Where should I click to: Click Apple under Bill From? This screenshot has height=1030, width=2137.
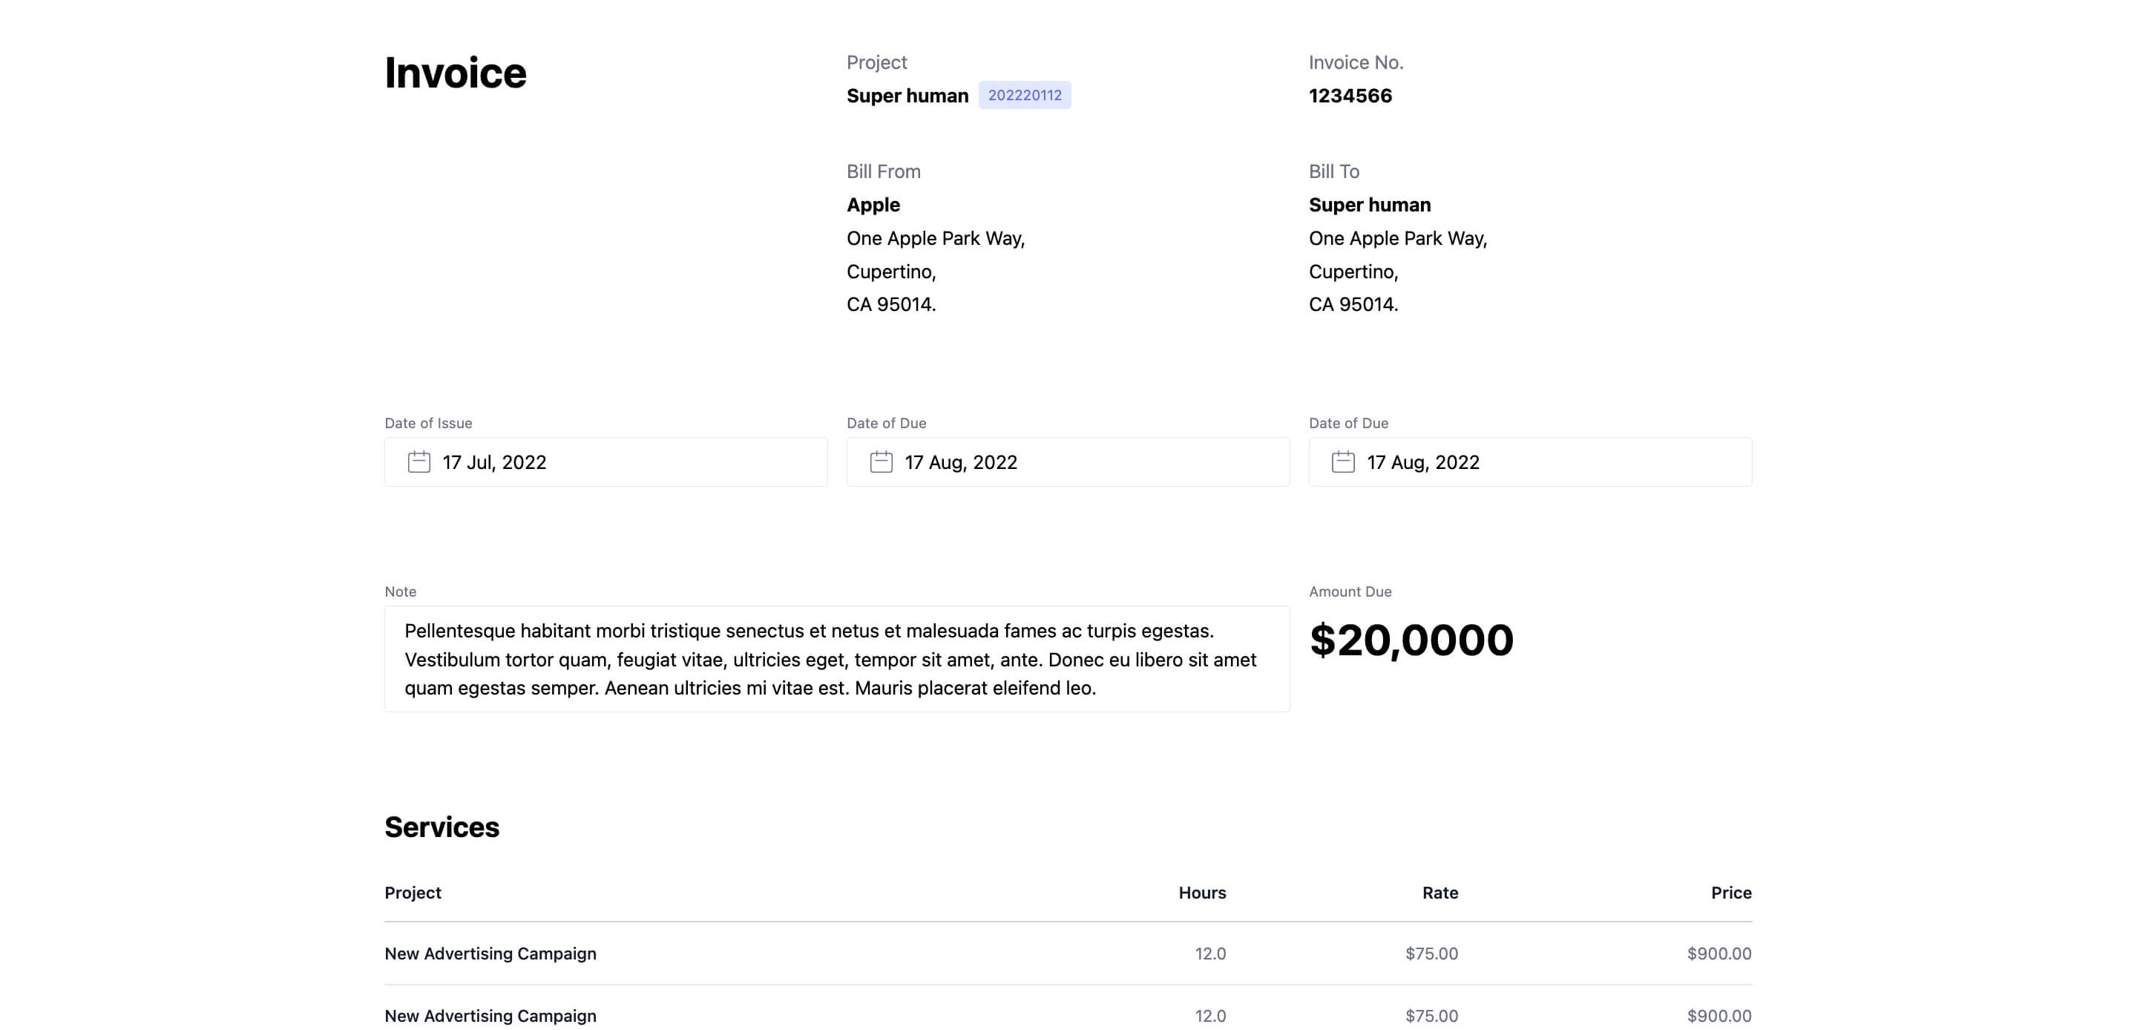pos(873,204)
